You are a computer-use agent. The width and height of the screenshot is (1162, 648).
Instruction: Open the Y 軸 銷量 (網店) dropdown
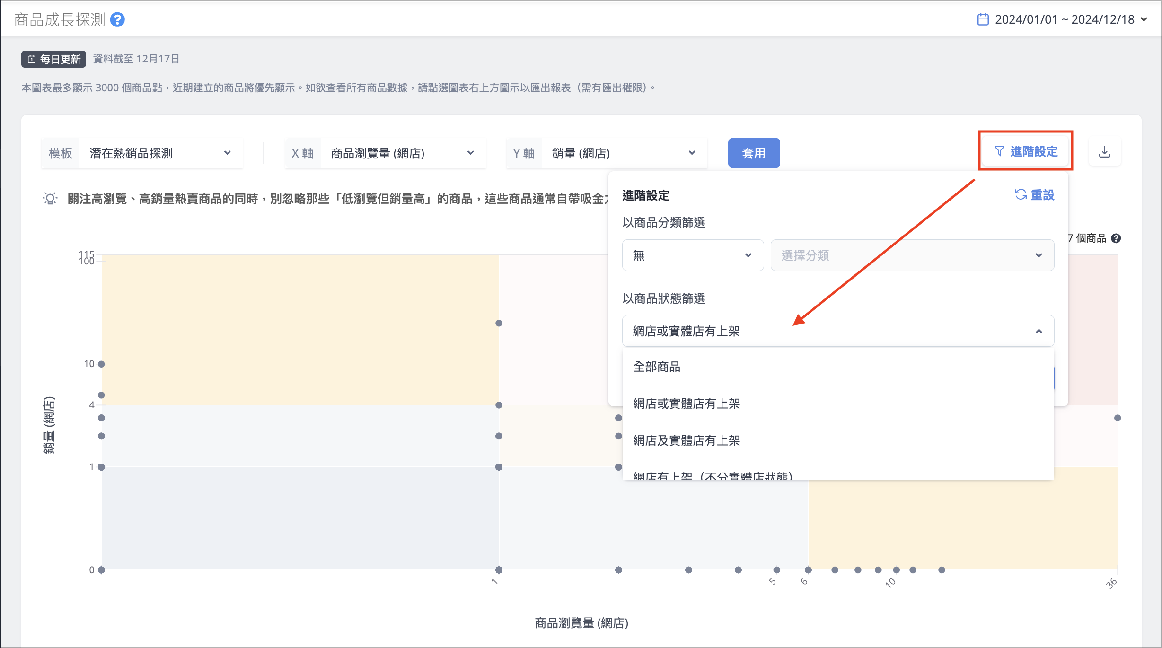pos(606,153)
